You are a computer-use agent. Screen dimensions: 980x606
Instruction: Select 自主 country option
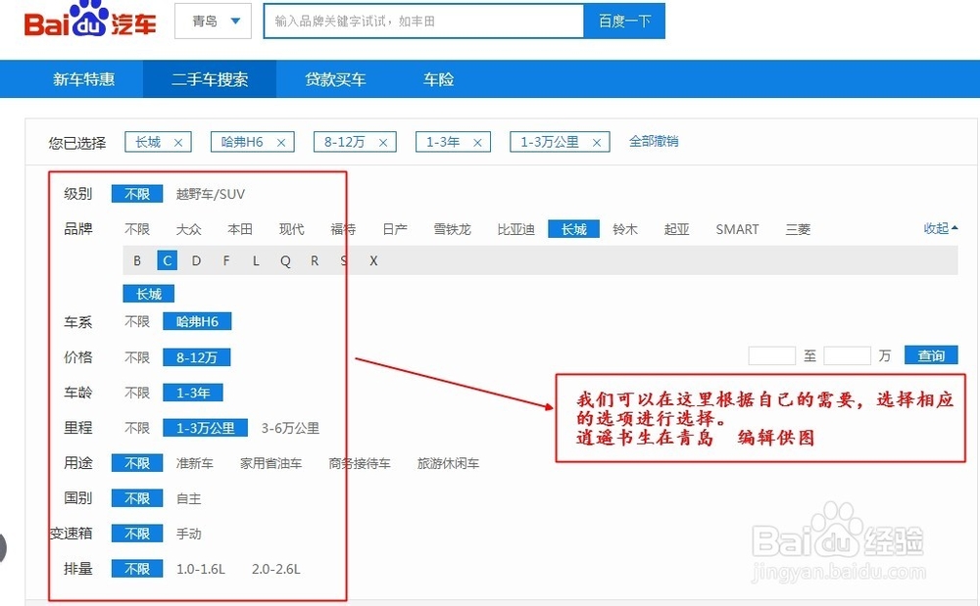pos(189,498)
